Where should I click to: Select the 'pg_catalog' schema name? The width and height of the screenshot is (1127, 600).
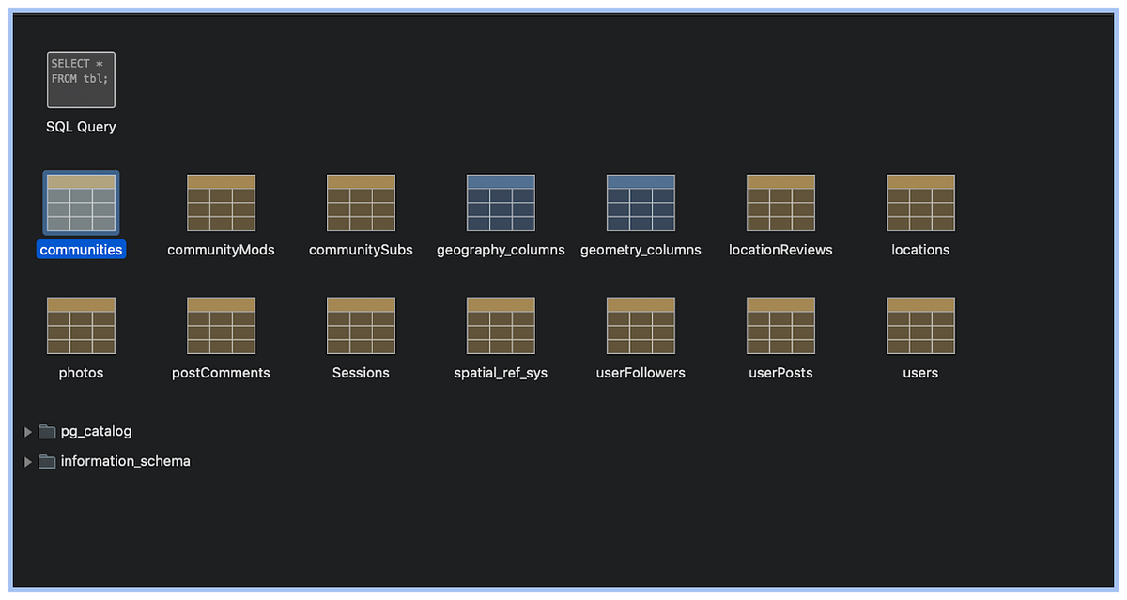click(96, 432)
